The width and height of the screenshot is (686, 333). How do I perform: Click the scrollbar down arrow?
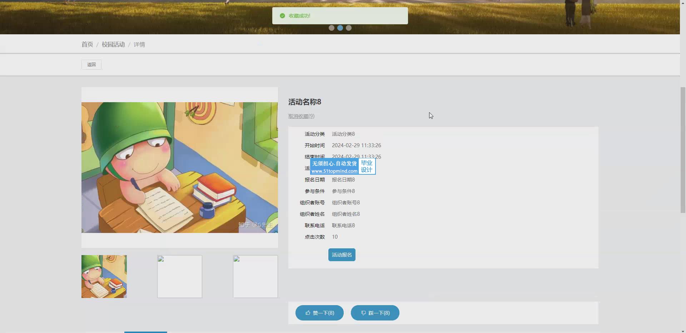pyautogui.click(x=683, y=330)
